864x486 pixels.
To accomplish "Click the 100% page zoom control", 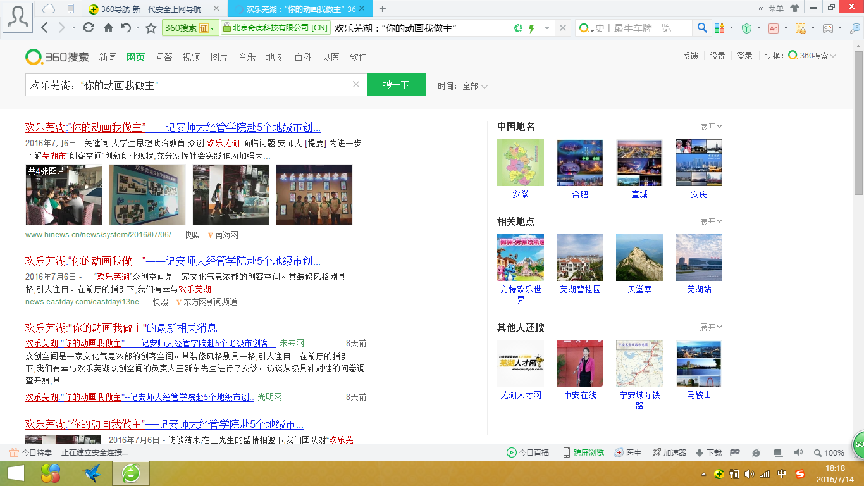I will 829,453.
